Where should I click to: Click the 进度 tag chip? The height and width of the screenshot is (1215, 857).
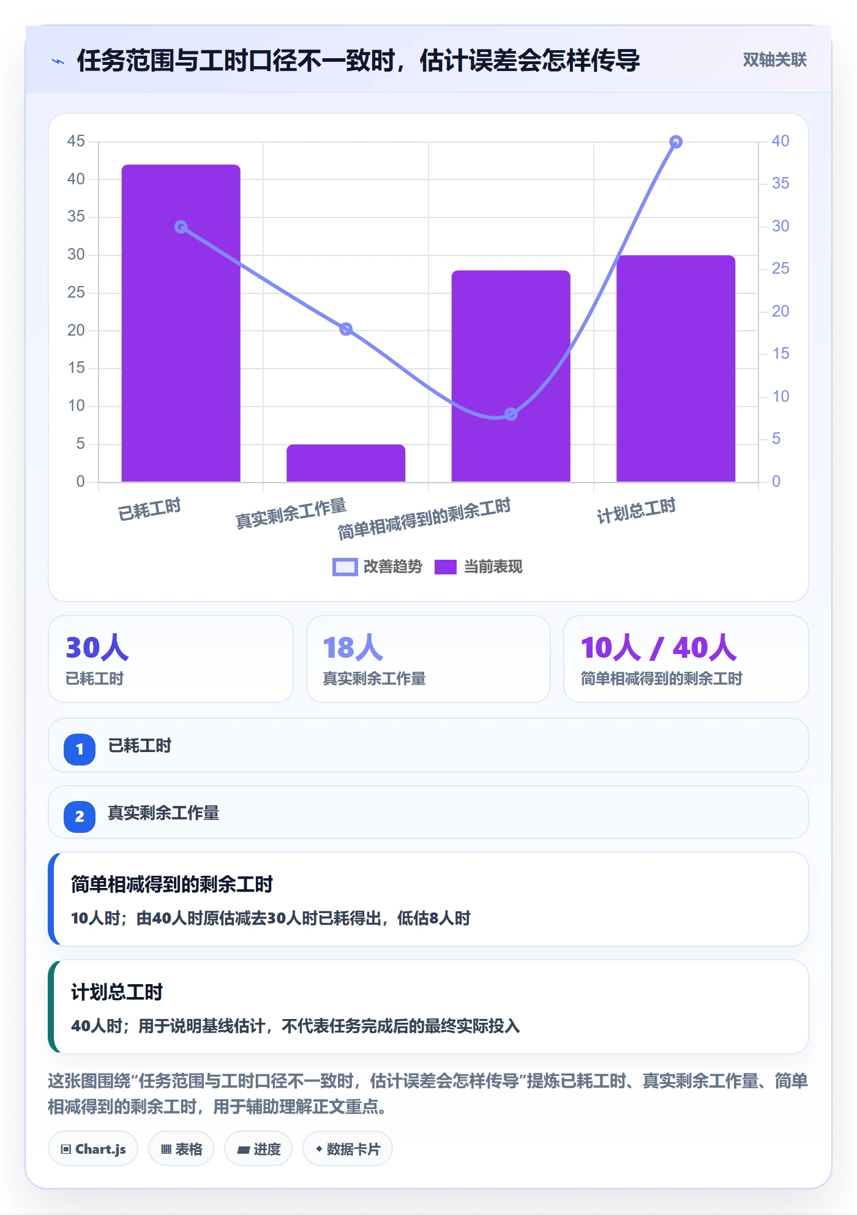pyautogui.click(x=258, y=1149)
